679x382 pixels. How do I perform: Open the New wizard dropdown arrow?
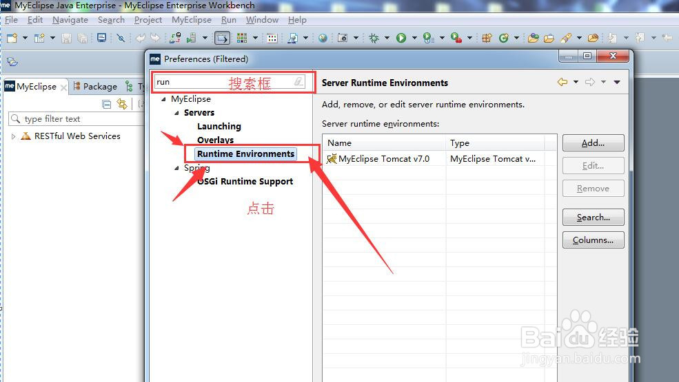click(x=25, y=38)
